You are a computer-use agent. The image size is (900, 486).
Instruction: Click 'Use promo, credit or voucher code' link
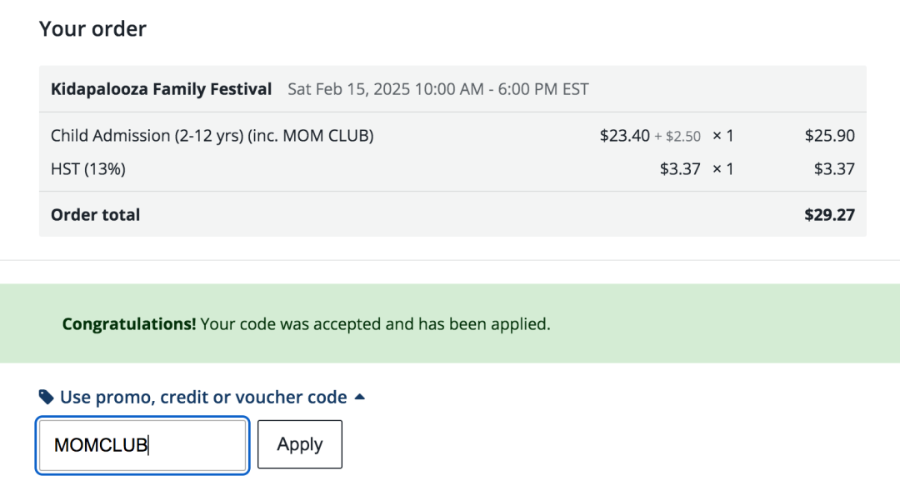coord(203,397)
